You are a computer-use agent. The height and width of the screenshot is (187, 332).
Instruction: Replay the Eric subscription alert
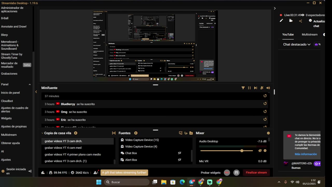(265, 119)
